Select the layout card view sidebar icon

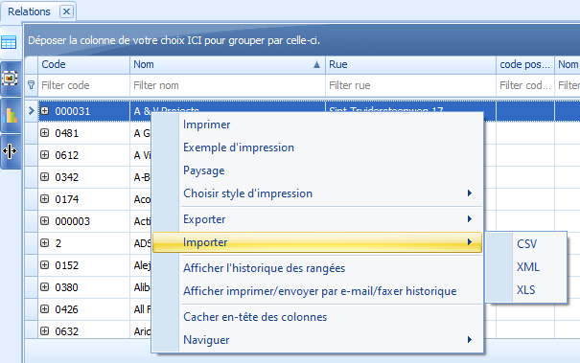(x=10, y=78)
